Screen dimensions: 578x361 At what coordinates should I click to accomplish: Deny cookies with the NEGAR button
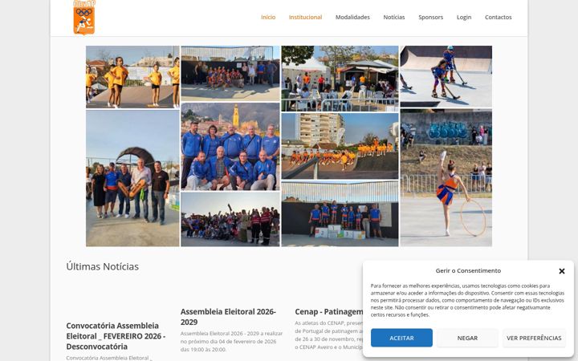pyautogui.click(x=467, y=338)
